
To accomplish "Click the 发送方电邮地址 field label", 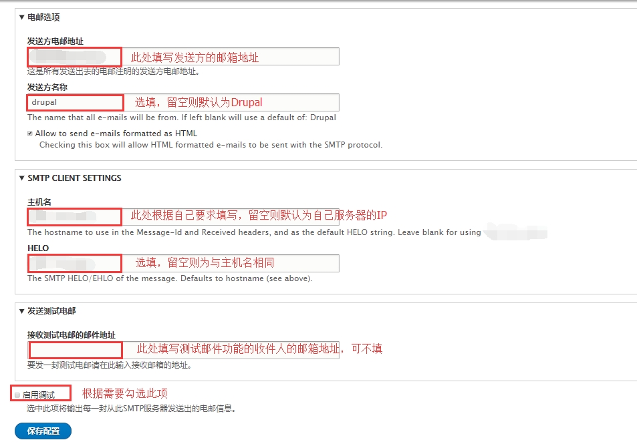I will coord(55,41).
